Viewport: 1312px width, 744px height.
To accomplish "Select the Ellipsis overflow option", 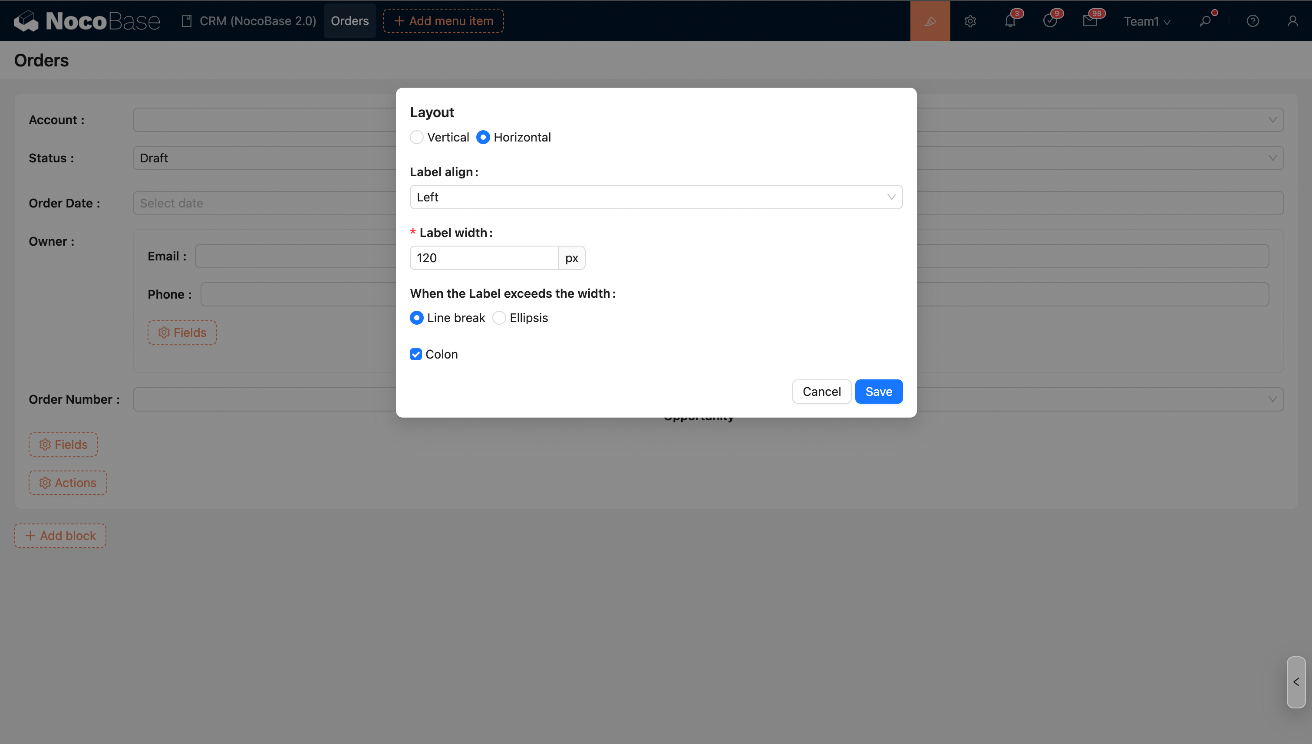I will [x=499, y=318].
